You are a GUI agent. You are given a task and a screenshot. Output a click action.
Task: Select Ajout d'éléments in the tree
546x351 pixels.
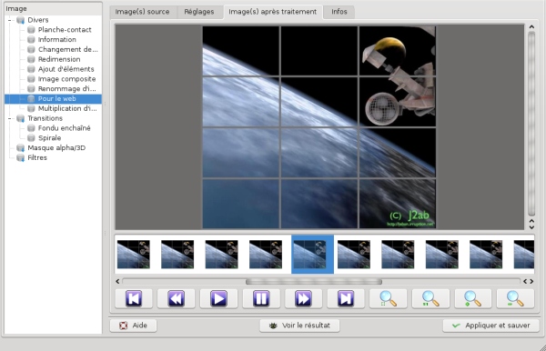66,69
